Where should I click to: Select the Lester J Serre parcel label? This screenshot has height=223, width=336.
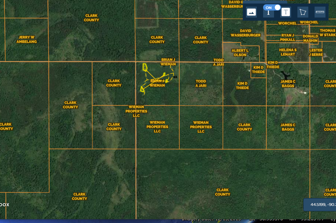[x=316, y=53]
